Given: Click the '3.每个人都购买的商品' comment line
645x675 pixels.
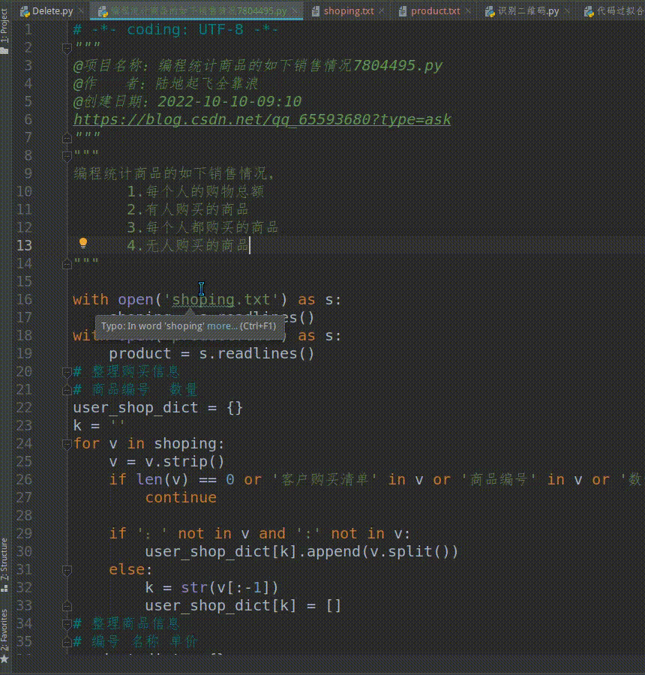Looking at the screenshot, I should pyautogui.click(x=202, y=227).
